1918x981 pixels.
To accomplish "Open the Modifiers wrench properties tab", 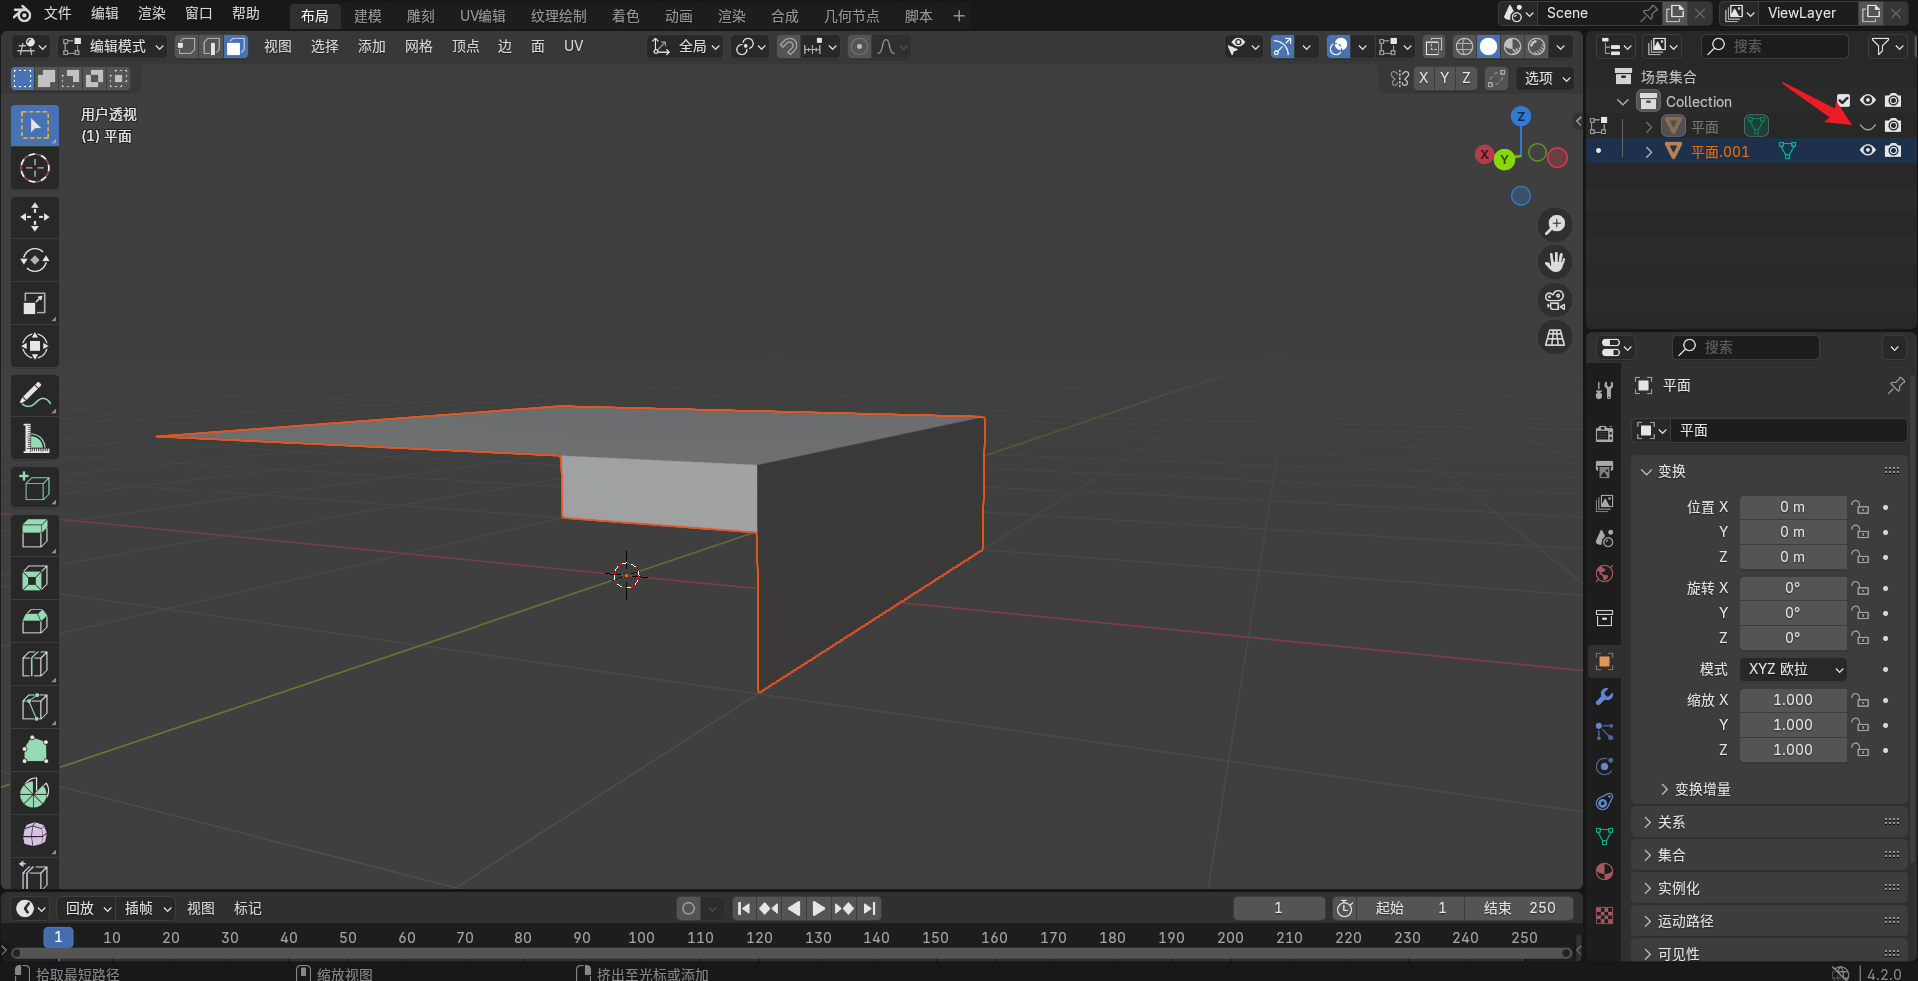I will pyautogui.click(x=1604, y=696).
